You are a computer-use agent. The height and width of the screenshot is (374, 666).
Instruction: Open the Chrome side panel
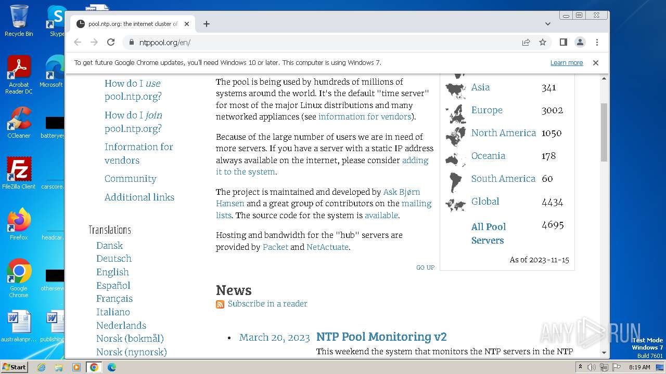coord(563,43)
